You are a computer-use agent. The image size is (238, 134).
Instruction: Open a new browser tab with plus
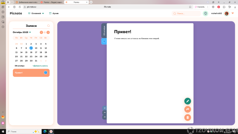pyautogui.click(x=91, y=2)
